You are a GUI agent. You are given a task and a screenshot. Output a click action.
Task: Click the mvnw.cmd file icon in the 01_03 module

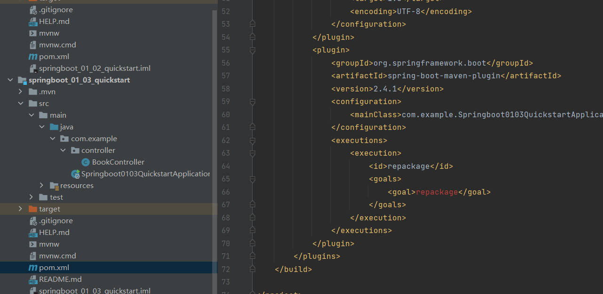point(33,256)
